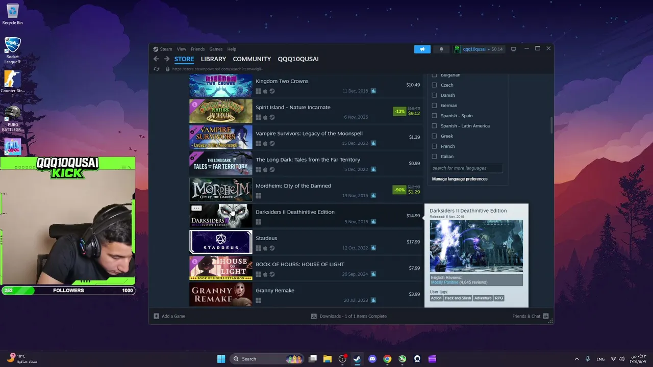Viewport: 653px width, 367px height.
Task: Open the Friends & Chat icon
Action: point(546,316)
